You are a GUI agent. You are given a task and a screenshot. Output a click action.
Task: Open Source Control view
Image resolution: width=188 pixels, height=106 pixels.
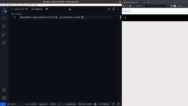(4, 26)
